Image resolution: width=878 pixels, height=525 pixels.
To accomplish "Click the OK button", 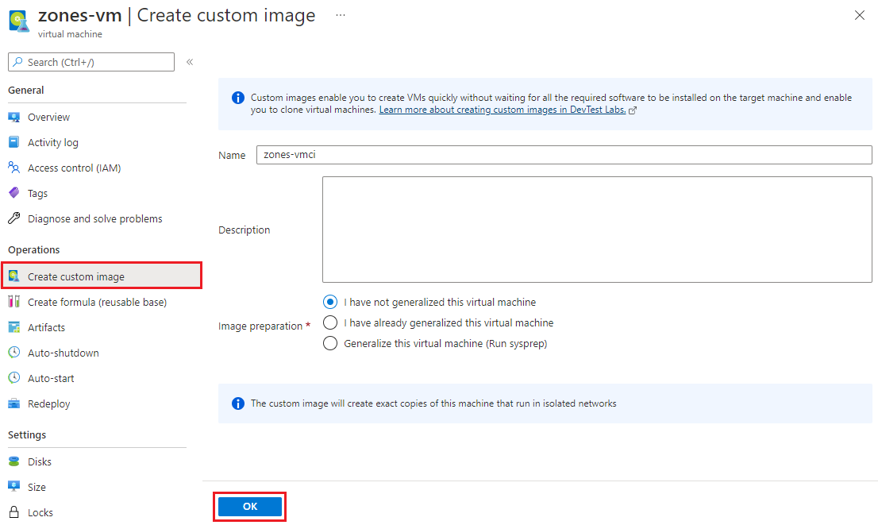I will (x=250, y=507).
